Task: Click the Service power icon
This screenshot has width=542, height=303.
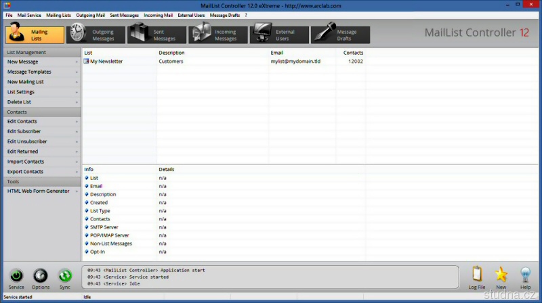Action: [x=16, y=277]
